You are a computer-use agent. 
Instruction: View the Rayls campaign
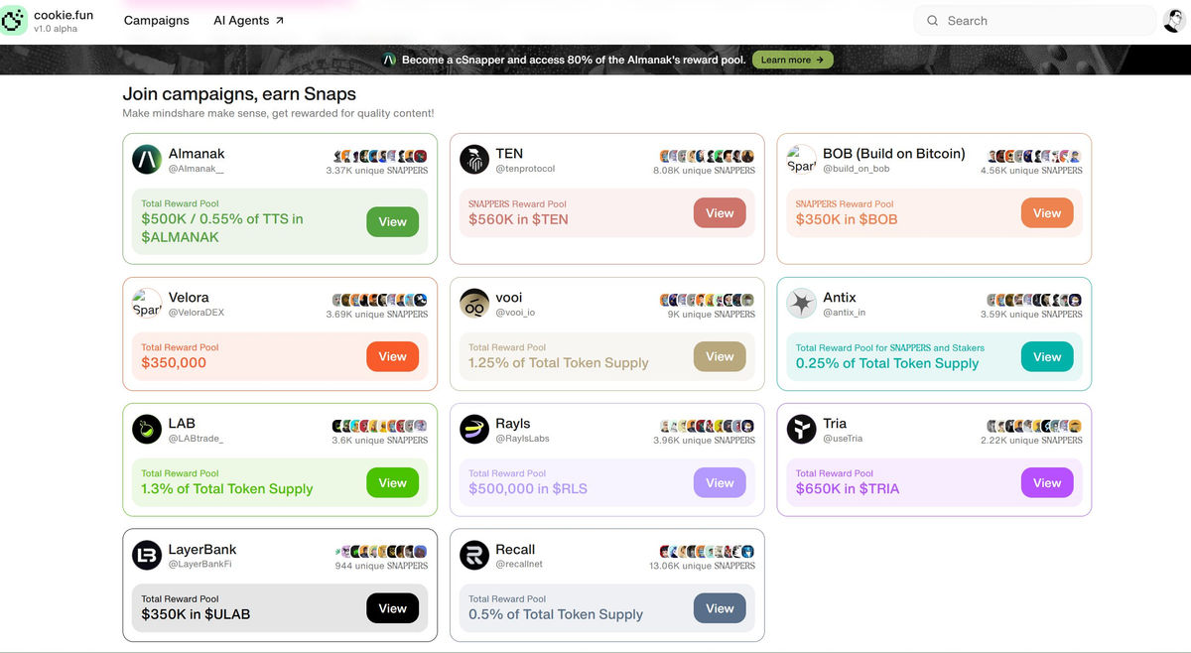pos(720,483)
